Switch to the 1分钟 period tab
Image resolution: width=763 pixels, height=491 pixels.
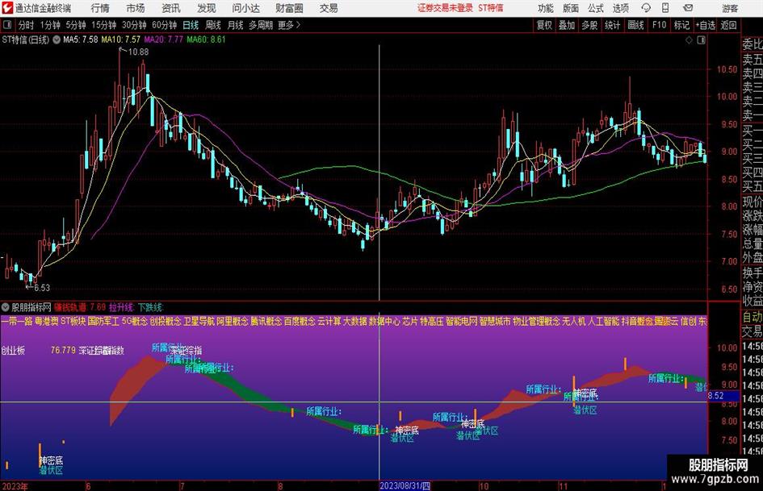(x=50, y=25)
